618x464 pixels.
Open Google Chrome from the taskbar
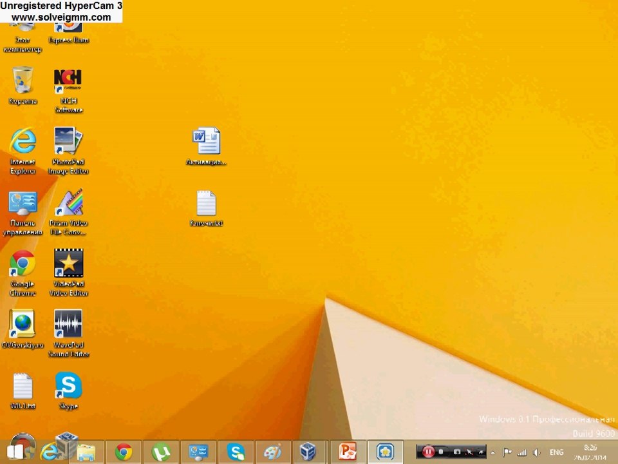click(124, 452)
